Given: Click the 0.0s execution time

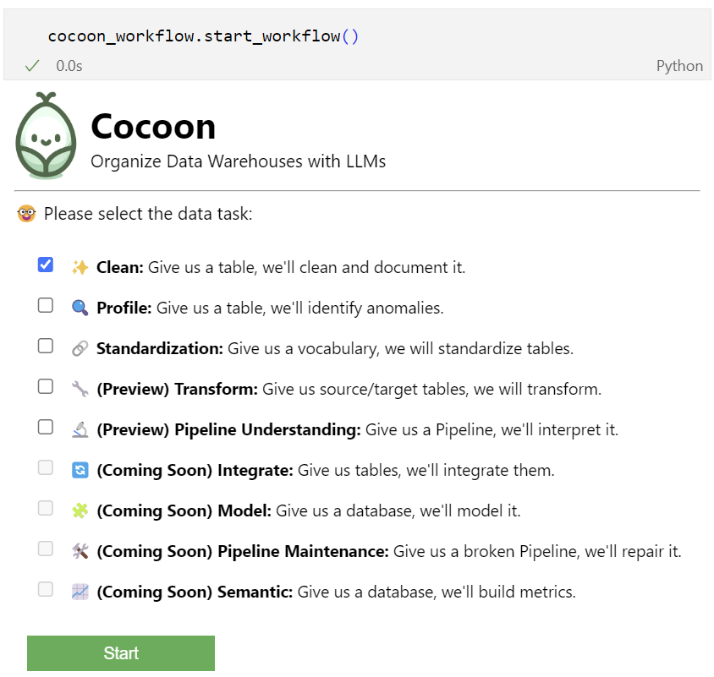Looking at the screenshot, I should 69,66.
